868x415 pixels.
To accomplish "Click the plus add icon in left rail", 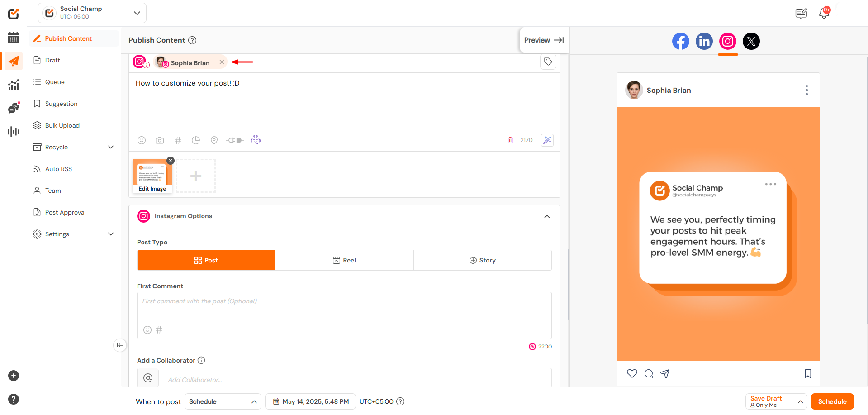I will click(14, 376).
